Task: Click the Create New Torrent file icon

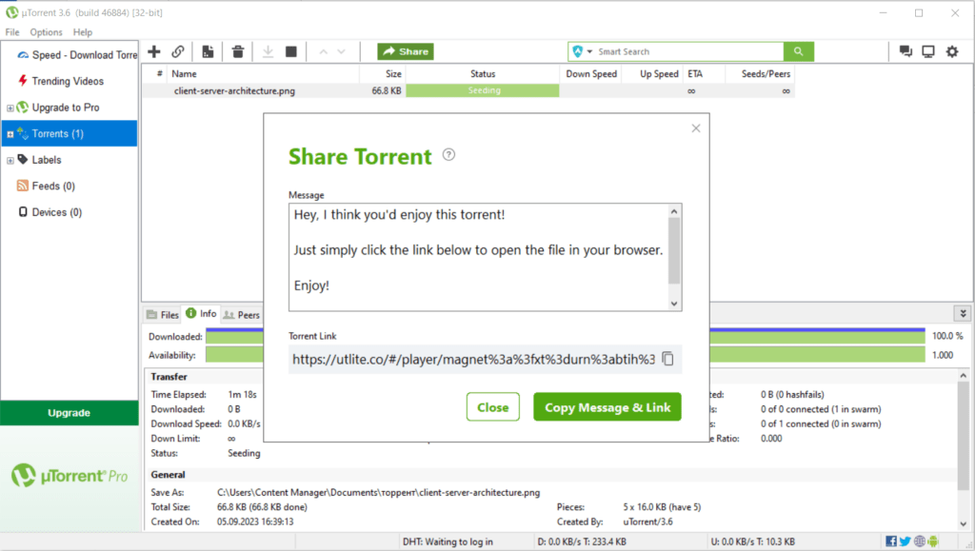Action: coord(208,51)
